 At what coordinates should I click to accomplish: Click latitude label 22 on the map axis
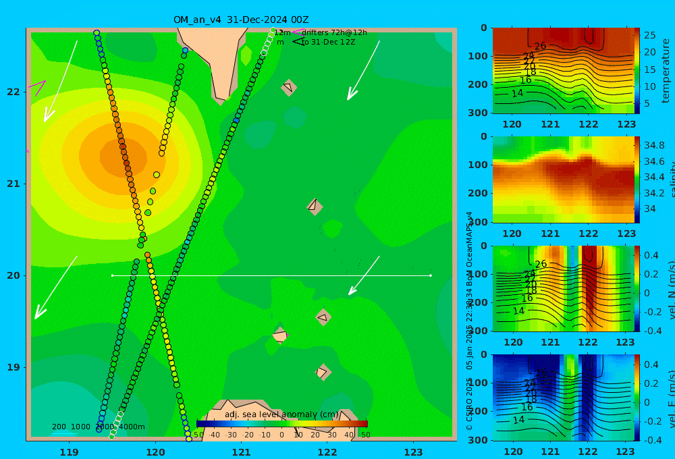click(13, 92)
